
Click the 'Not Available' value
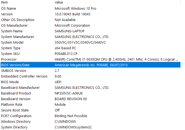click(65, 20)
